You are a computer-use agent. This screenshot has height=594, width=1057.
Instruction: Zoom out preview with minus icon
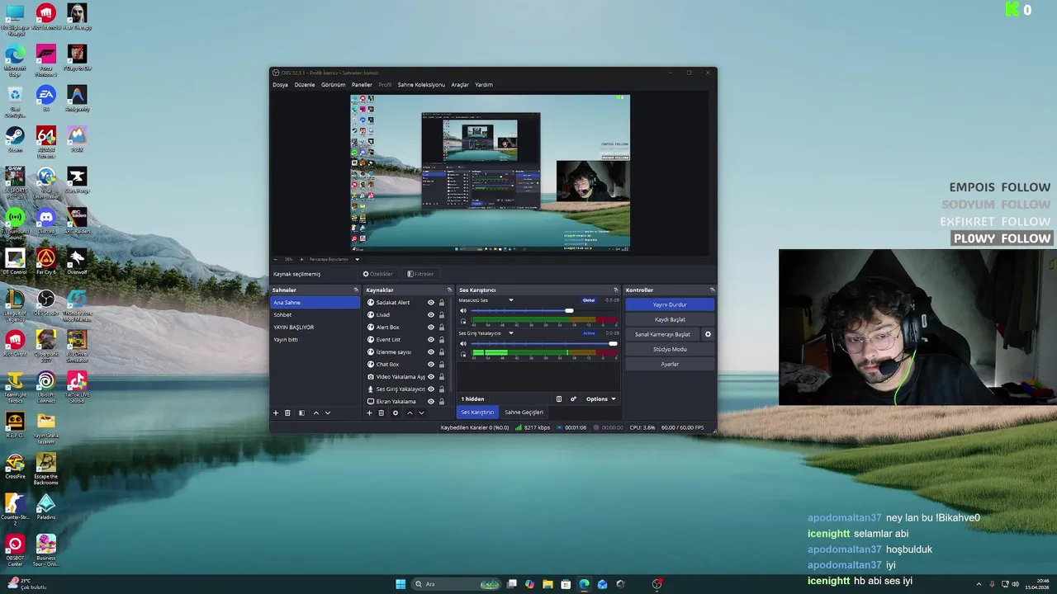(x=277, y=259)
